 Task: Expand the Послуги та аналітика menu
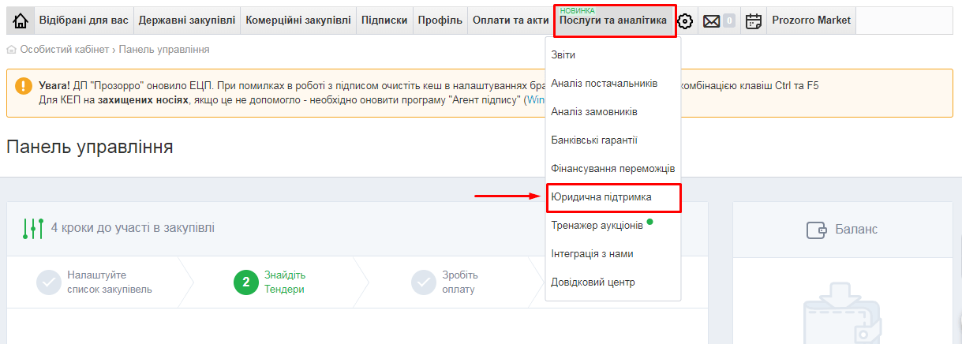tap(614, 21)
